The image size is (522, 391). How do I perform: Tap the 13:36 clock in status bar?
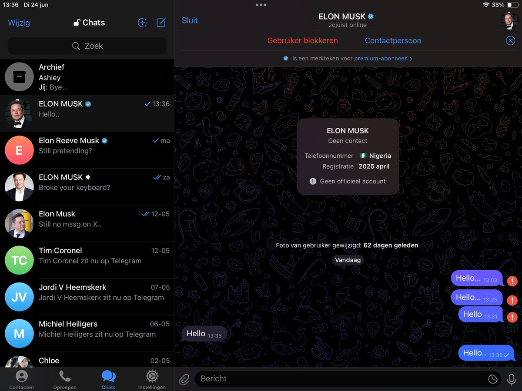click(11, 5)
